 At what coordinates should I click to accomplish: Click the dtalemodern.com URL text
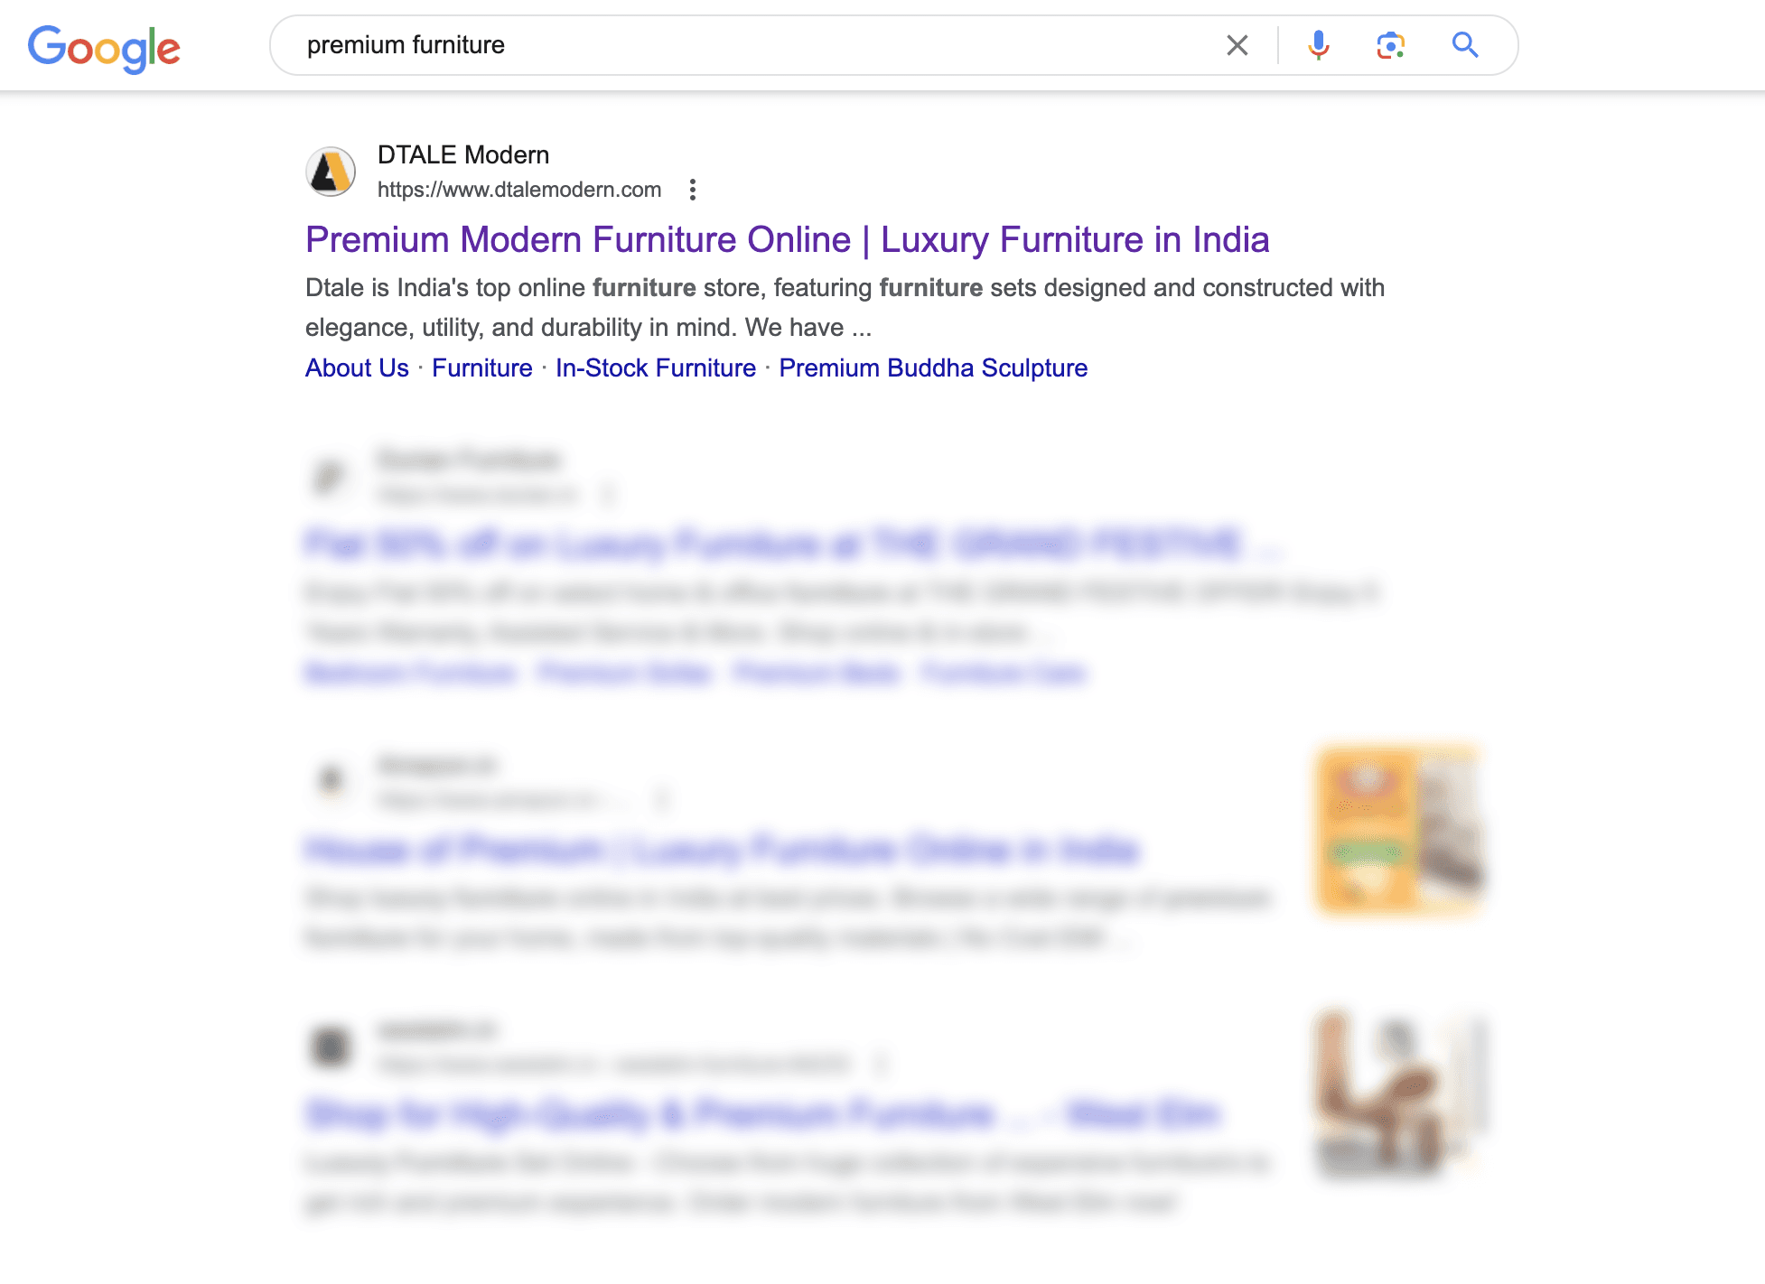point(519,190)
